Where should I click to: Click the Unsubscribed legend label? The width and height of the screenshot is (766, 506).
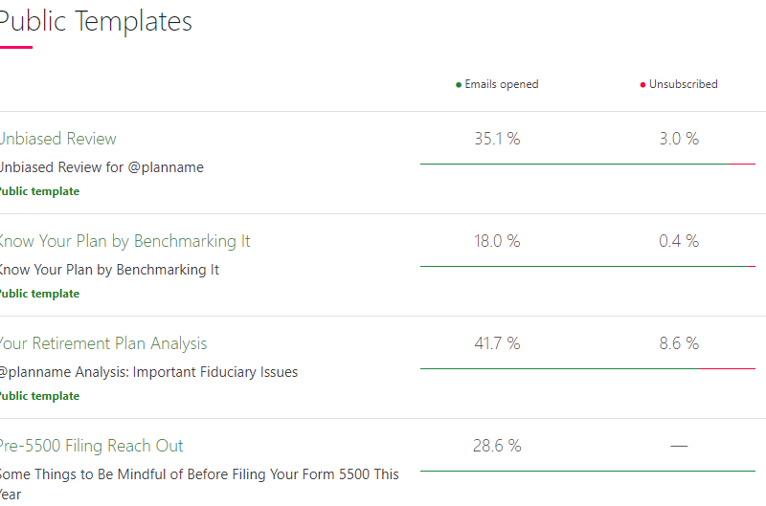[x=683, y=84]
